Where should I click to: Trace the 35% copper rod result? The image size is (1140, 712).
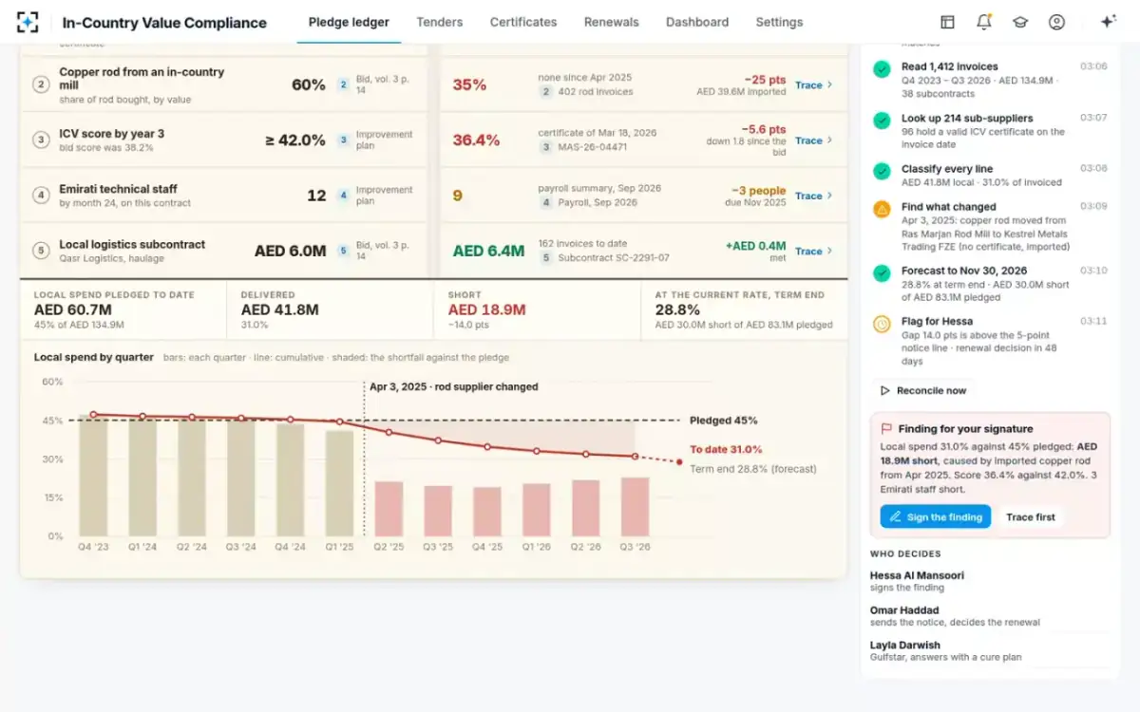[x=814, y=84]
